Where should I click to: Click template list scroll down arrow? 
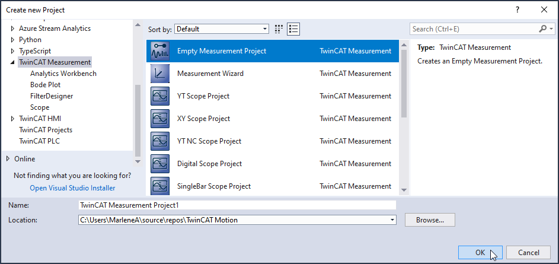coord(404,190)
